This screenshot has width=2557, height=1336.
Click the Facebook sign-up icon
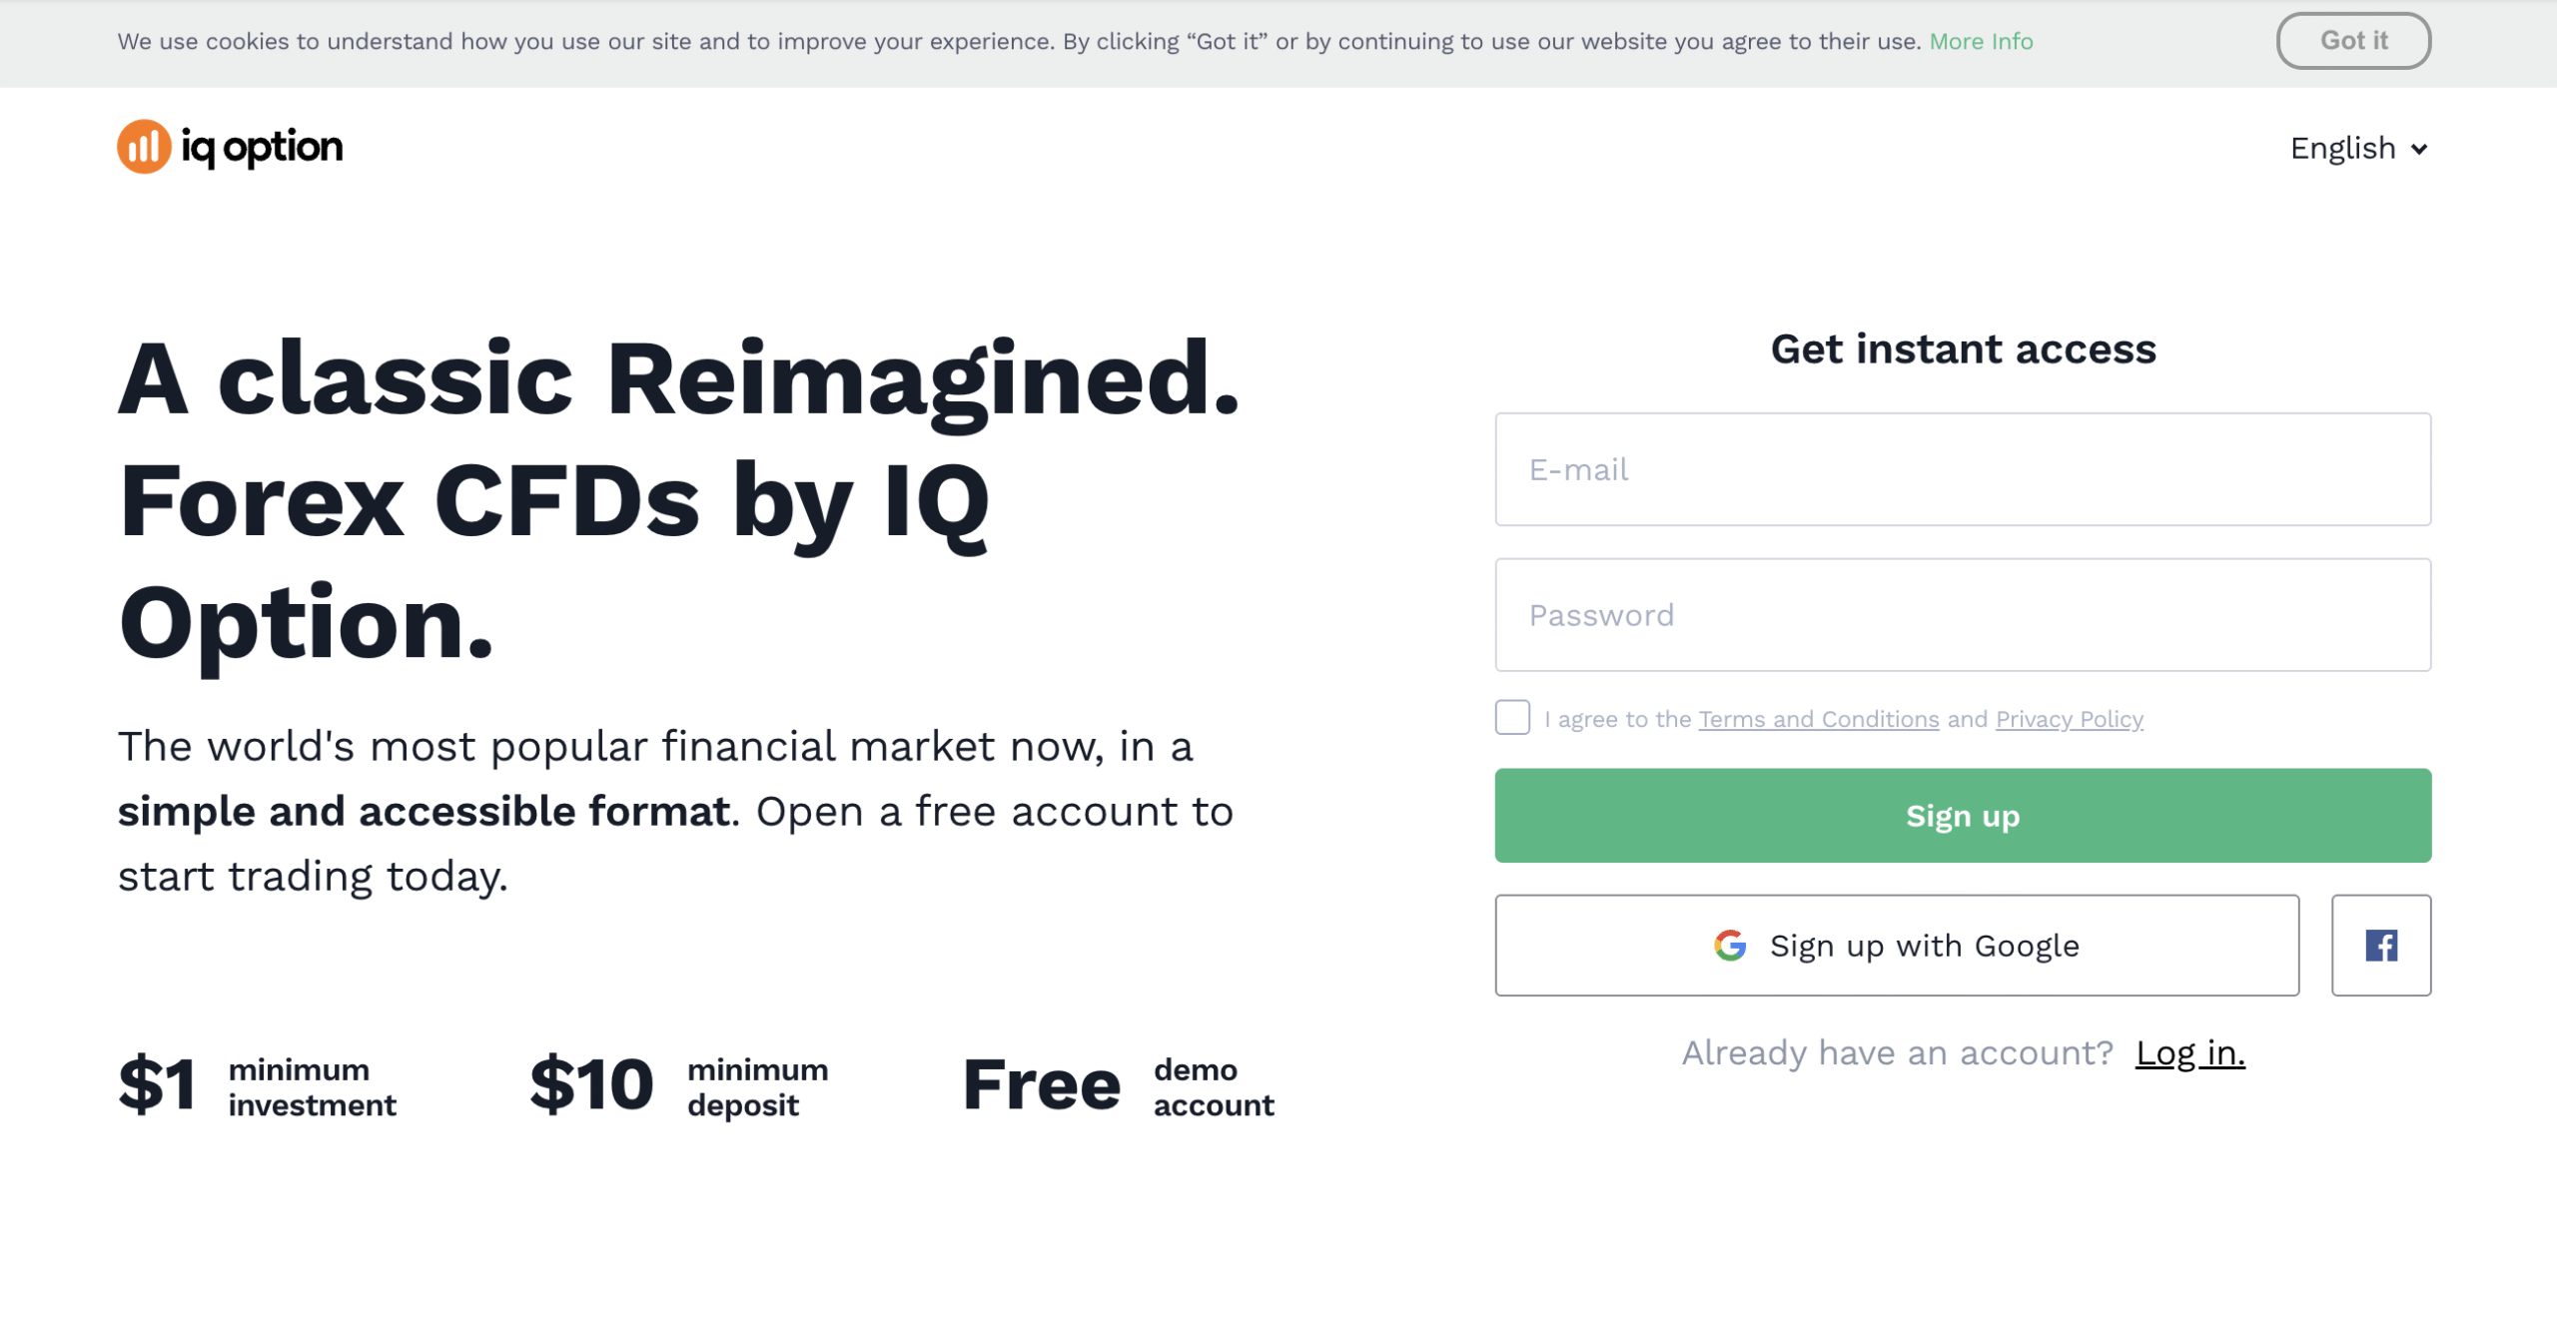[x=2381, y=945]
